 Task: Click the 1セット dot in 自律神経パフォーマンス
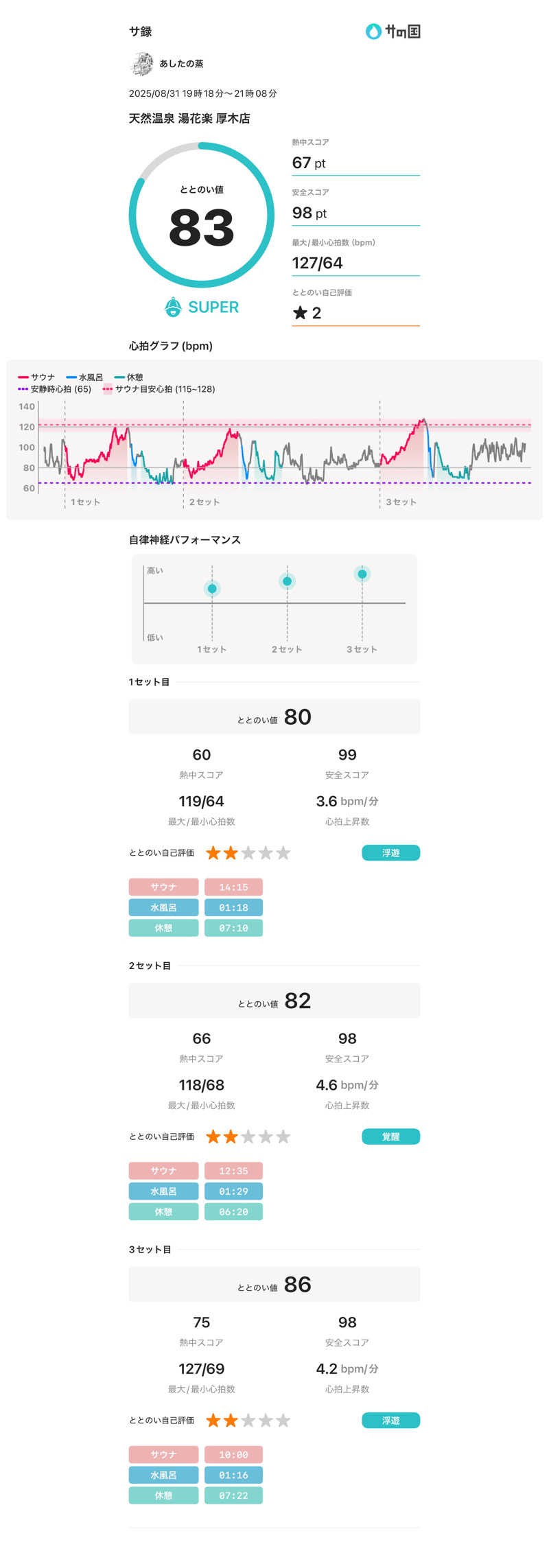pos(212,589)
